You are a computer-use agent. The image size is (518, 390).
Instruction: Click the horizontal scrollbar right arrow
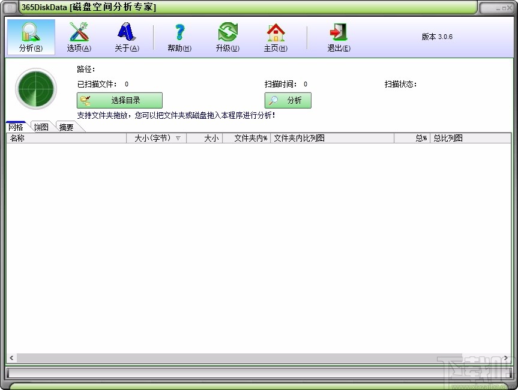point(505,358)
